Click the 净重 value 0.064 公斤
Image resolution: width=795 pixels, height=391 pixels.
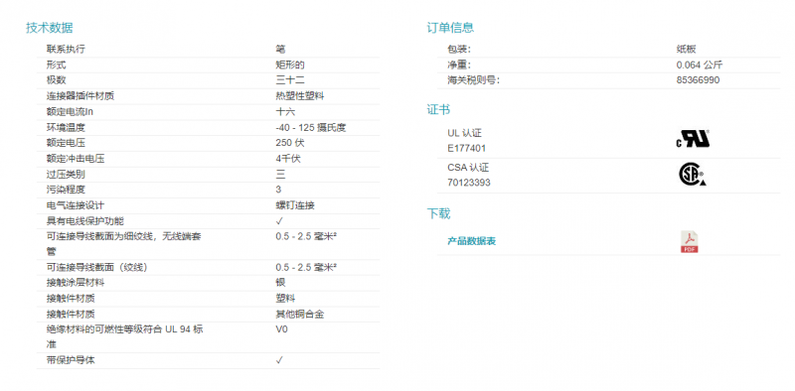coord(700,65)
